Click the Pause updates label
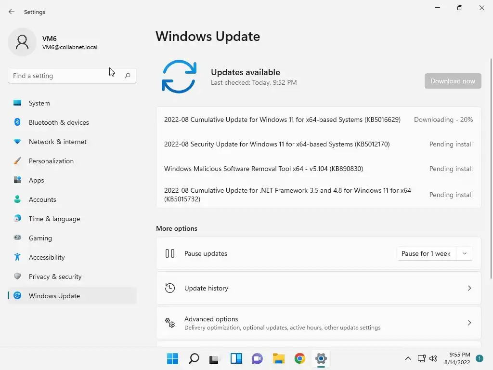 (206, 253)
